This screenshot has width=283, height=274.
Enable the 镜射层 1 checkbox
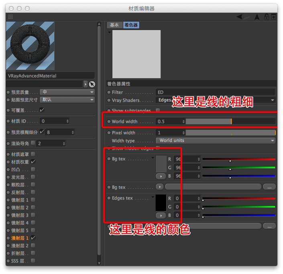click(33, 199)
